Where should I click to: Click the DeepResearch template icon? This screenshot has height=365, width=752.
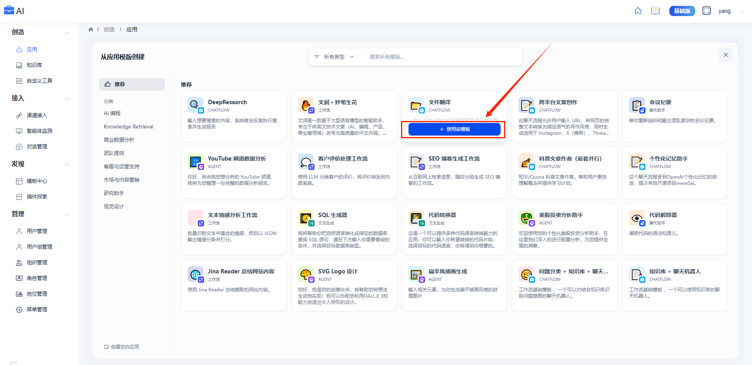pyautogui.click(x=195, y=105)
